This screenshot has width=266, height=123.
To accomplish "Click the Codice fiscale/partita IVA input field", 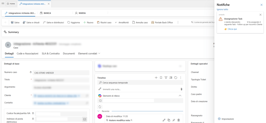I will pyautogui.click(x=61, y=114).
